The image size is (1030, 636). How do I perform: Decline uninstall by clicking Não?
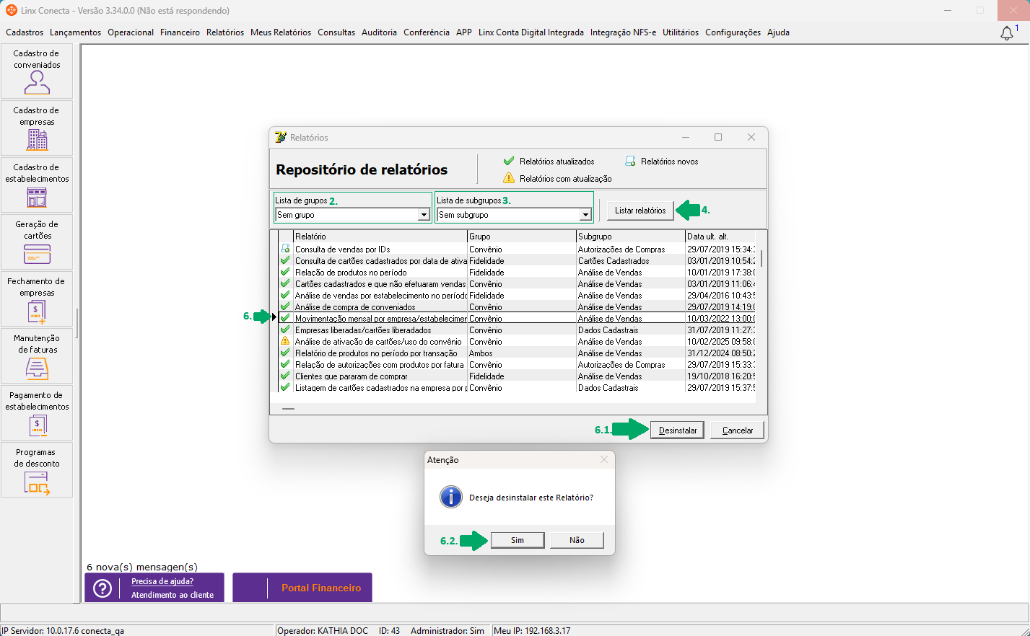(x=577, y=540)
